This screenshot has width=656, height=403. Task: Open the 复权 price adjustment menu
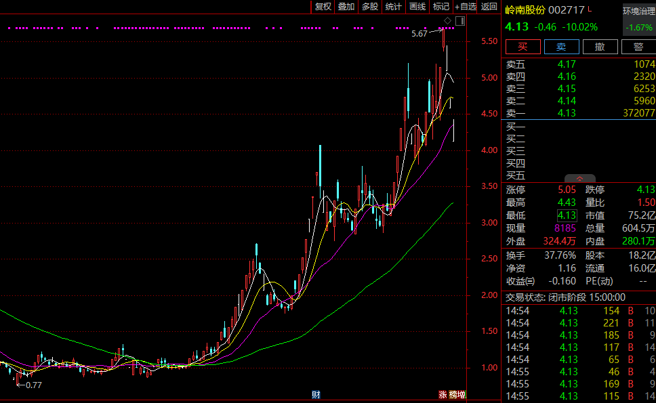pos(323,7)
